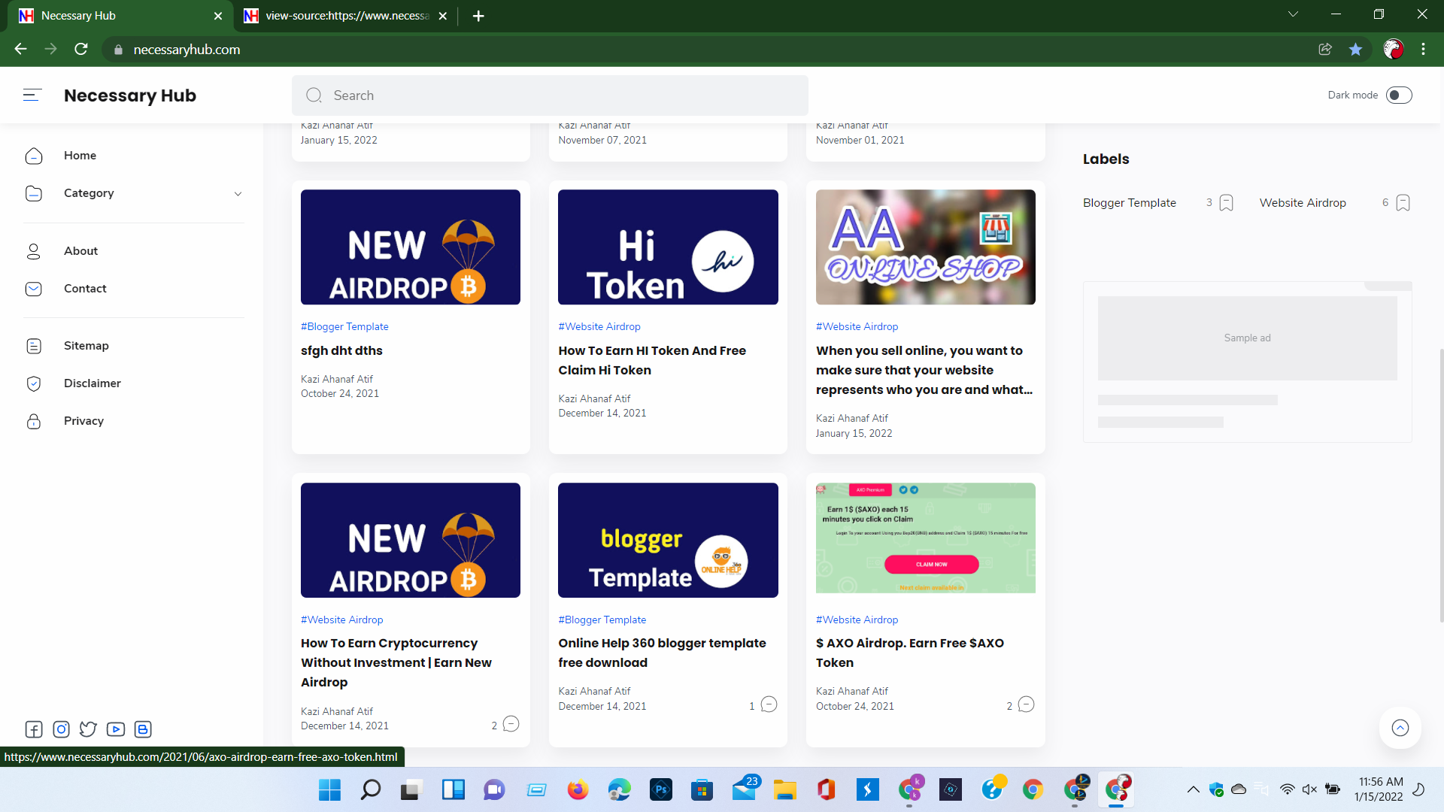Open the YouTube icon in sidebar
The width and height of the screenshot is (1444, 812).
tap(116, 729)
